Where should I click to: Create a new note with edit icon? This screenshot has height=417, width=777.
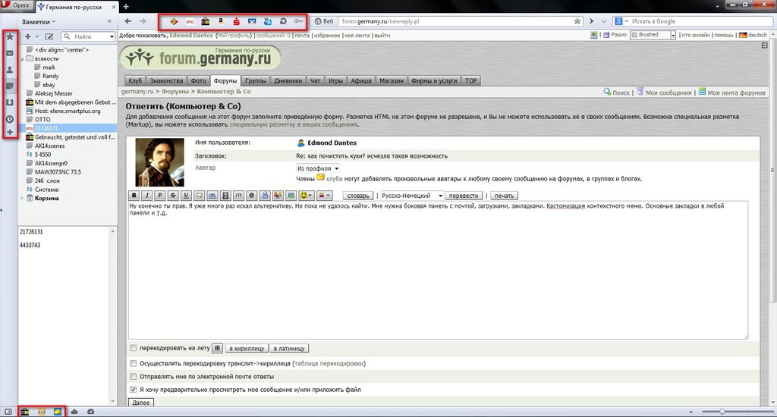pos(49,36)
